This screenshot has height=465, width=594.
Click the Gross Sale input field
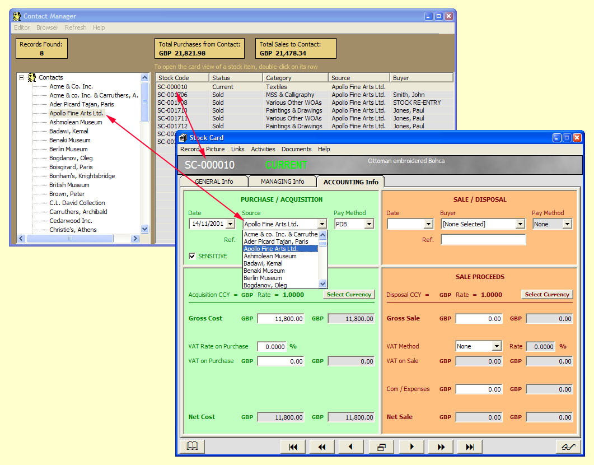(479, 319)
